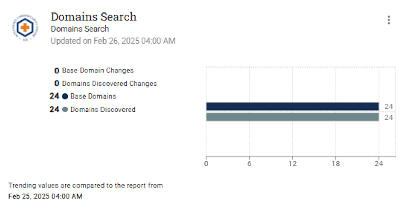Click the navy Base Domains bar
The width and height of the screenshot is (406, 216).
click(x=292, y=107)
